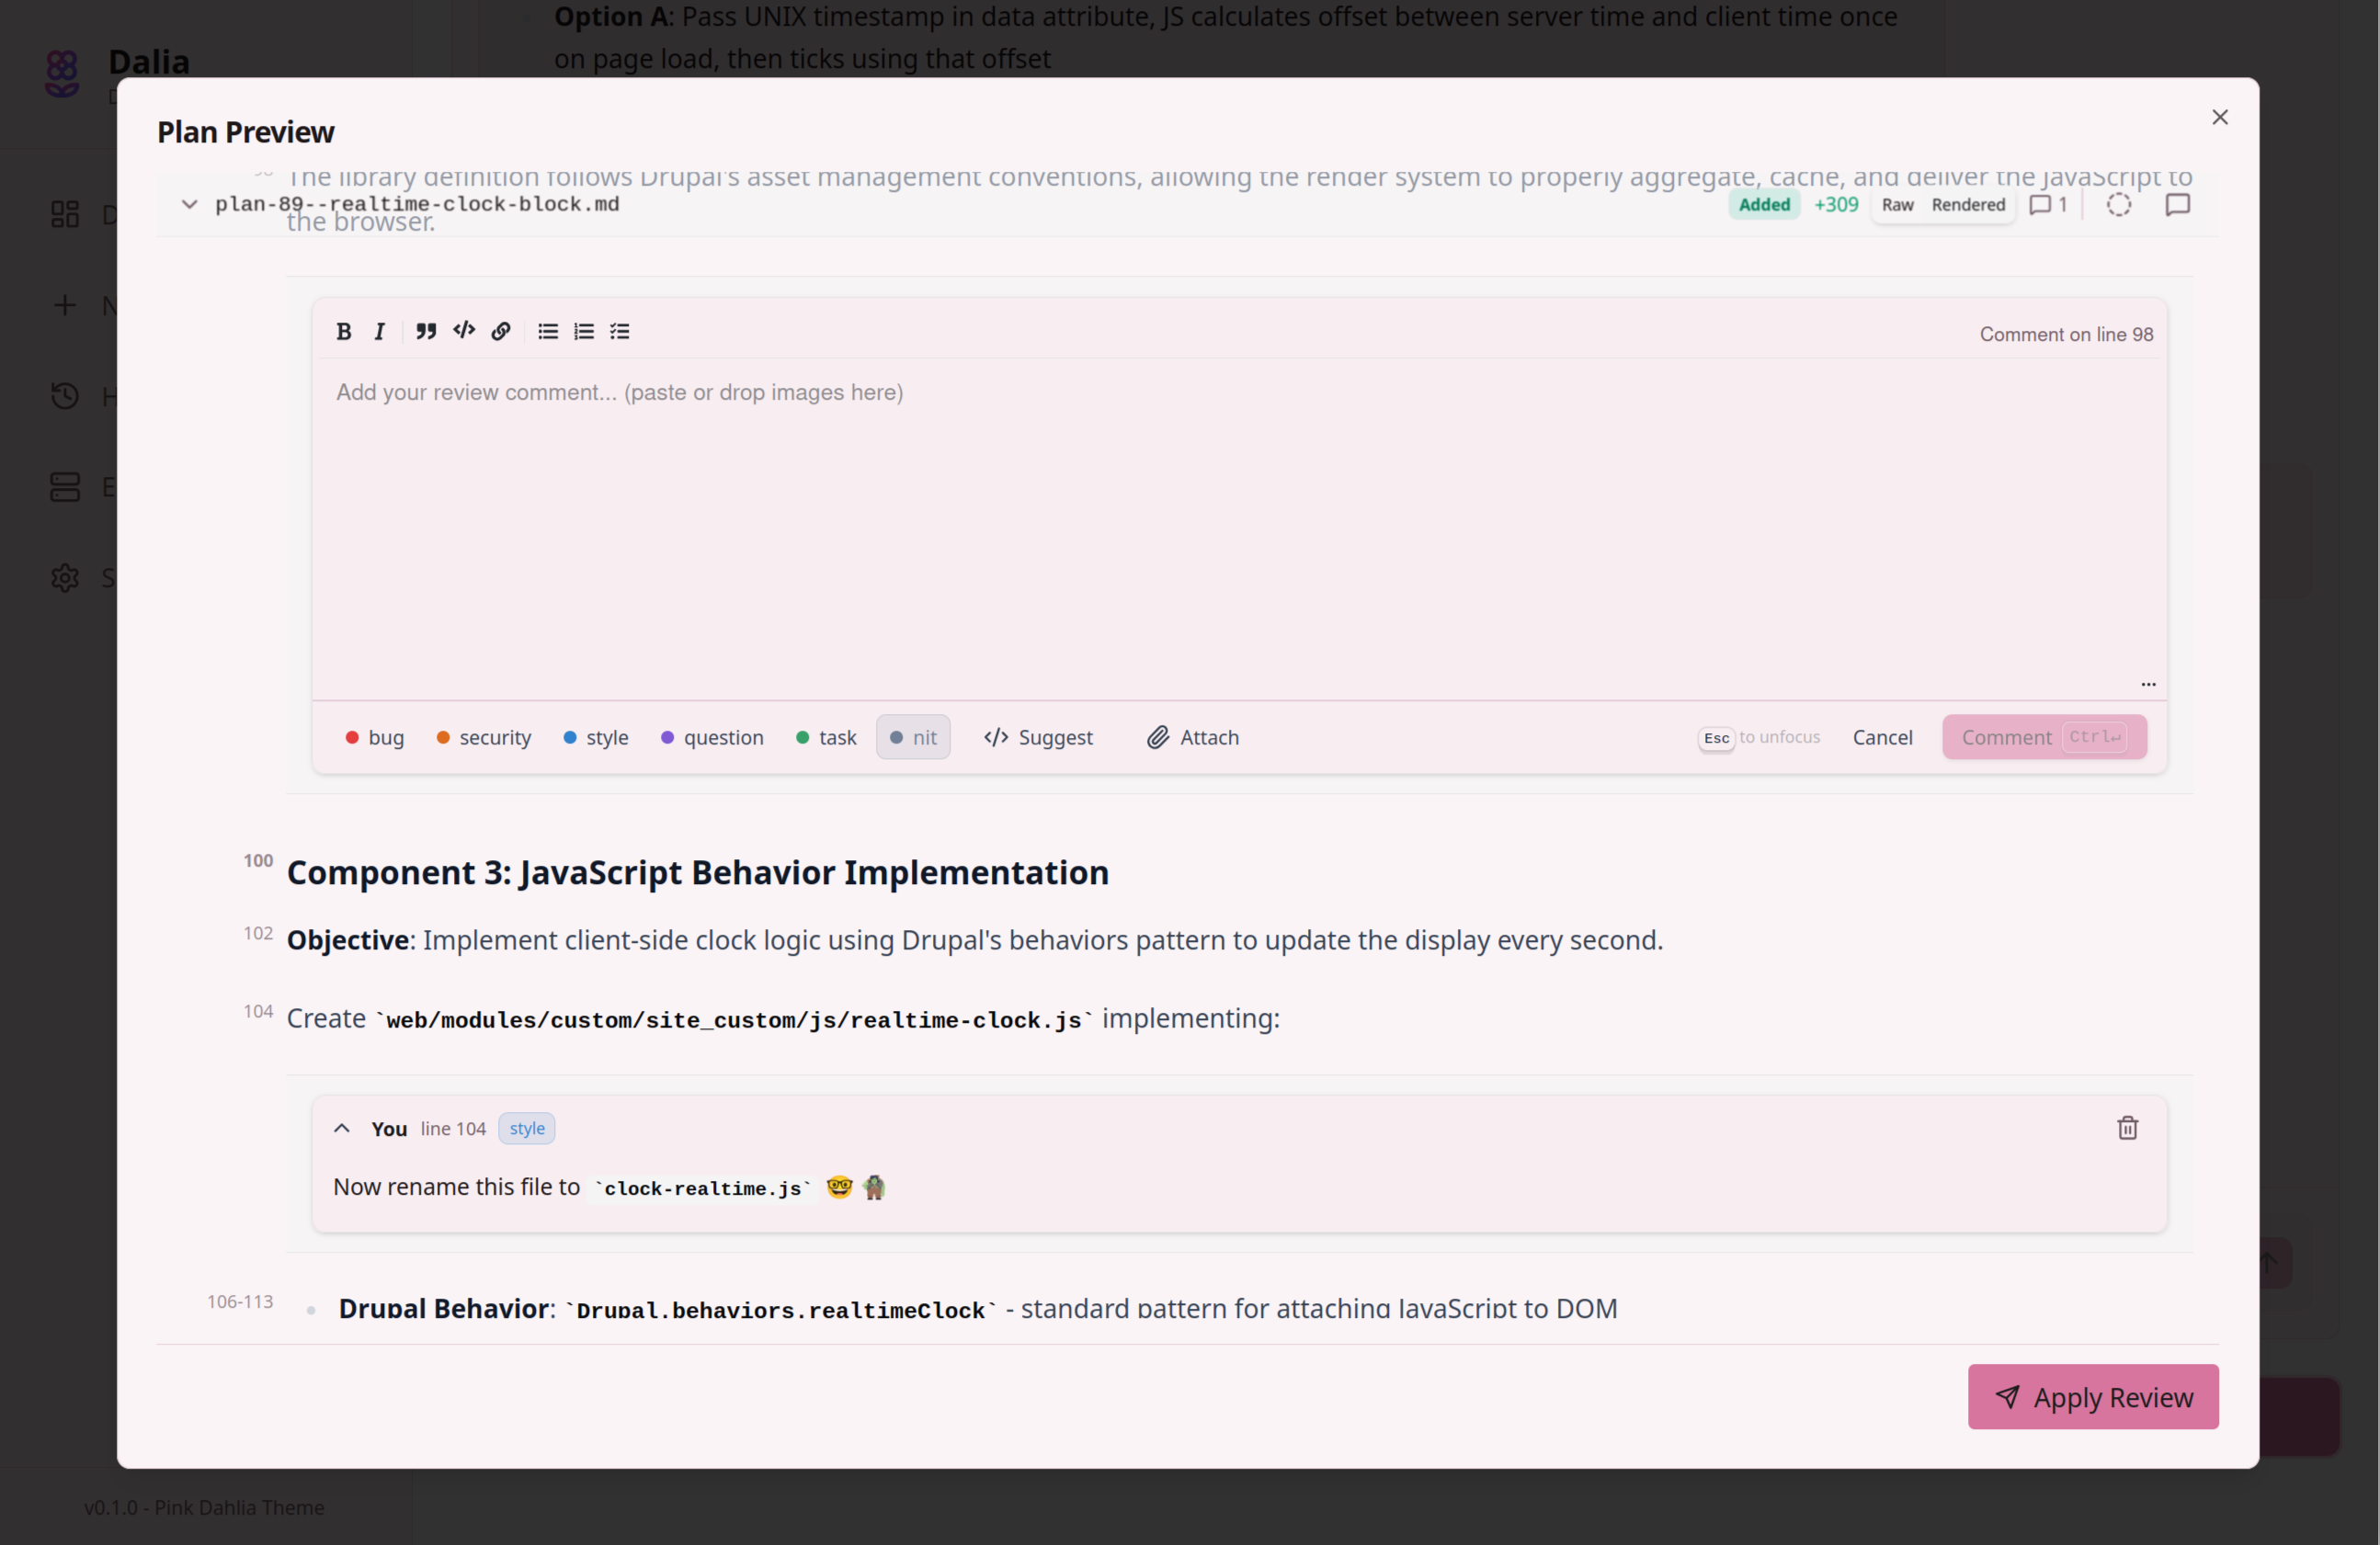Screen dimensions: 2380x1545
Task: Create a bulleted list
Action: click(x=547, y=331)
